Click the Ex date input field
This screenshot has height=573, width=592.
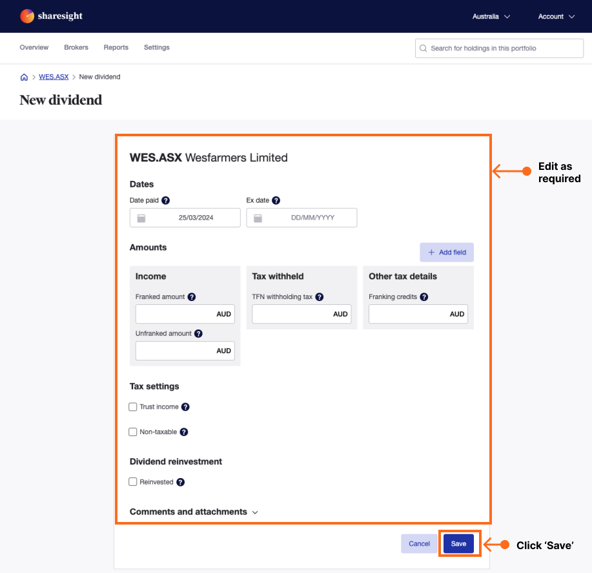(301, 218)
